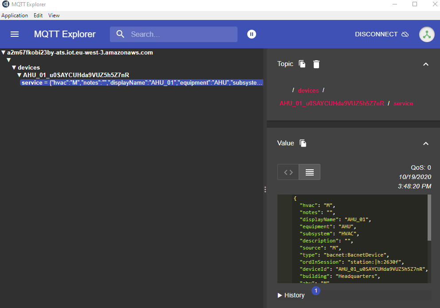The image size is (440, 308).
Task: Collapse the devices tree node
Action: pos(14,67)
